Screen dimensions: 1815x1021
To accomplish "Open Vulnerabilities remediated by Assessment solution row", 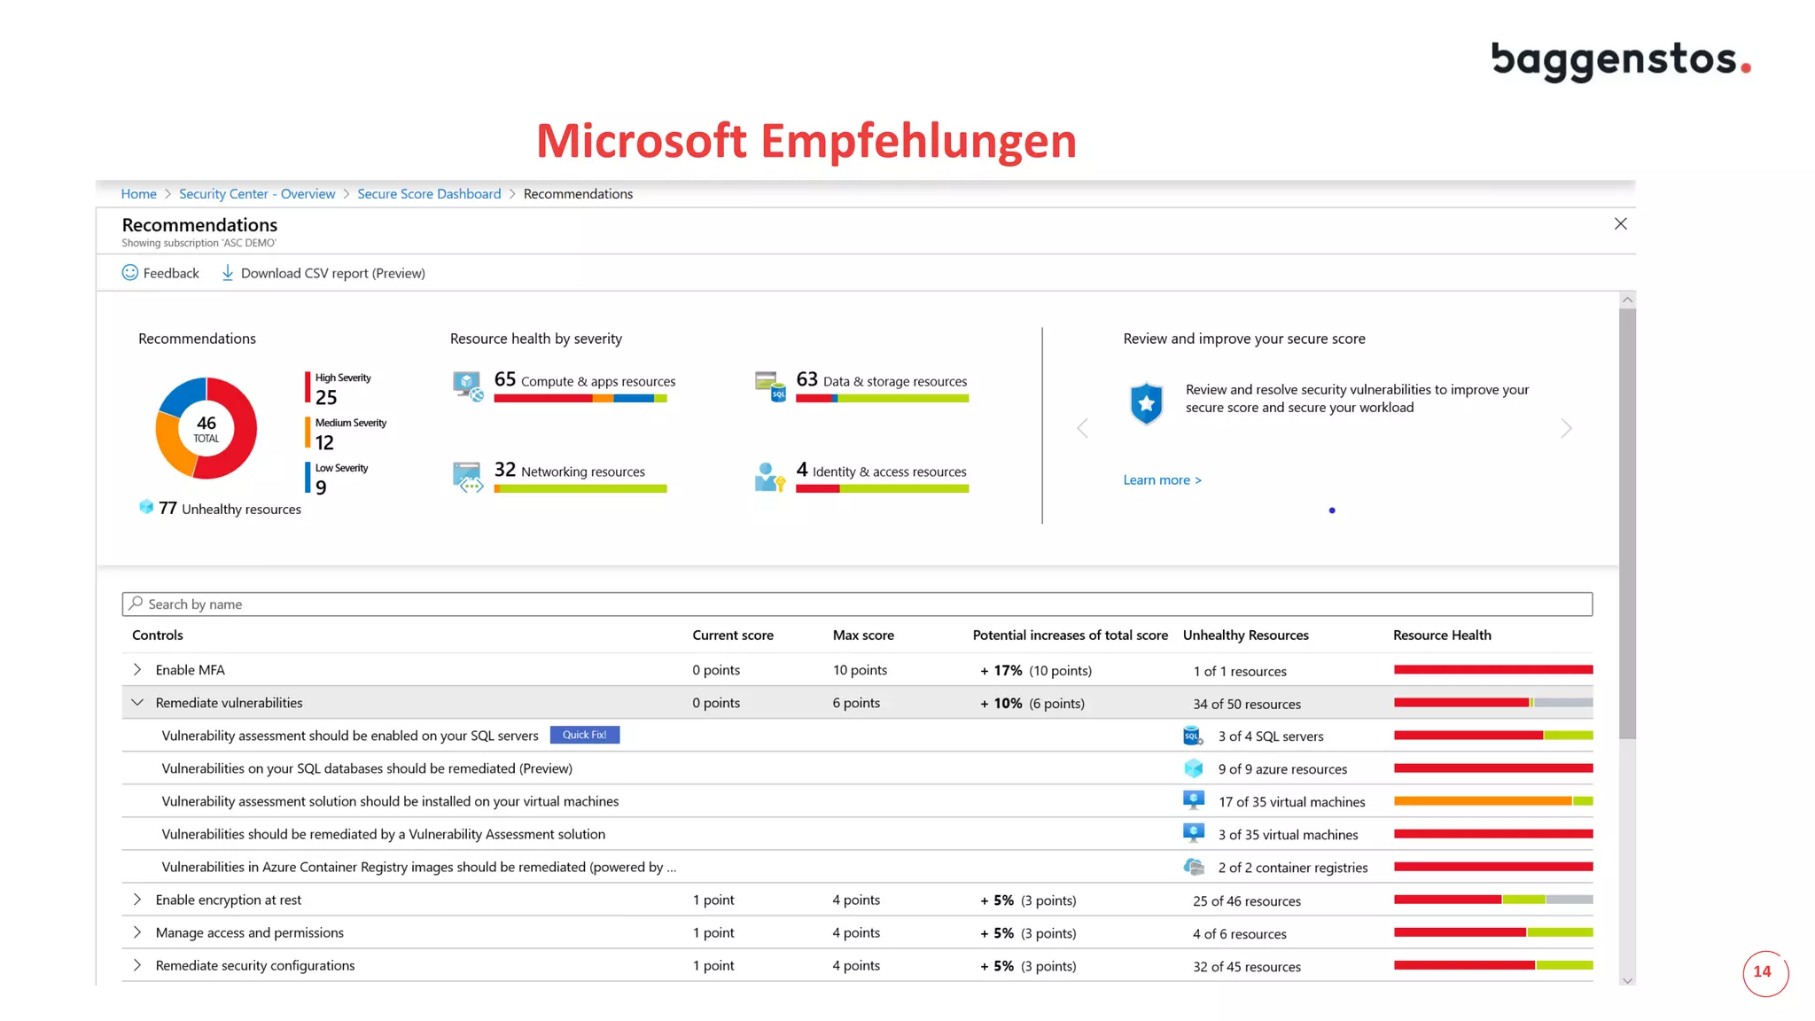I will pyautogui.click(x=383, y=834).
